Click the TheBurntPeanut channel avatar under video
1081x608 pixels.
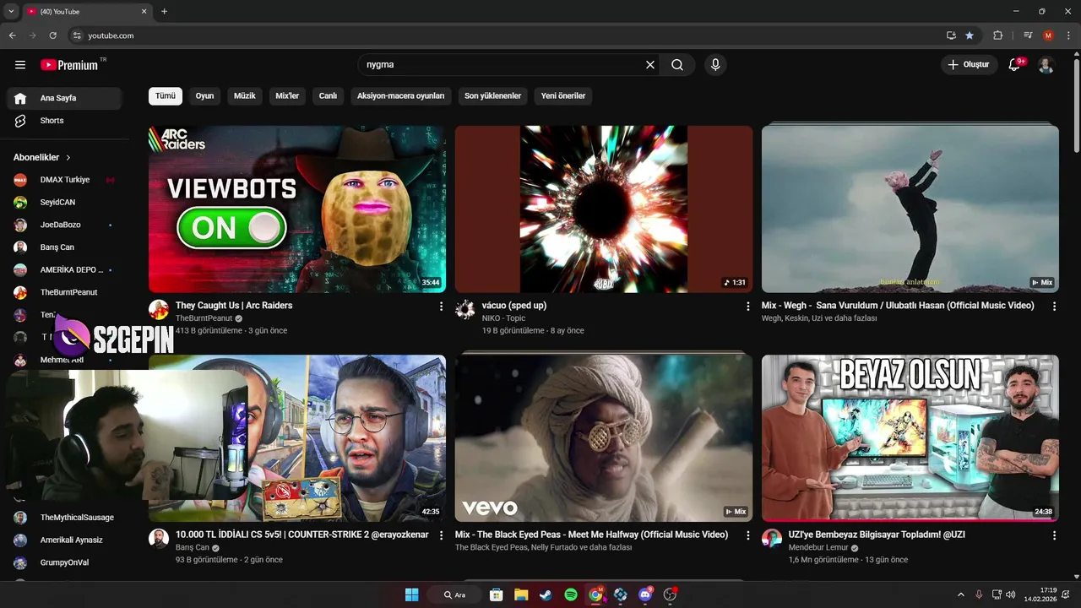pos(159,309)
